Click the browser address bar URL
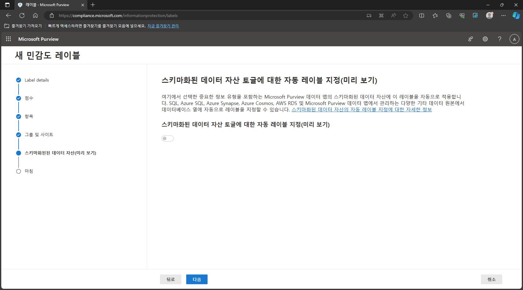Screen dimensions: 523x290 [118, 16]
